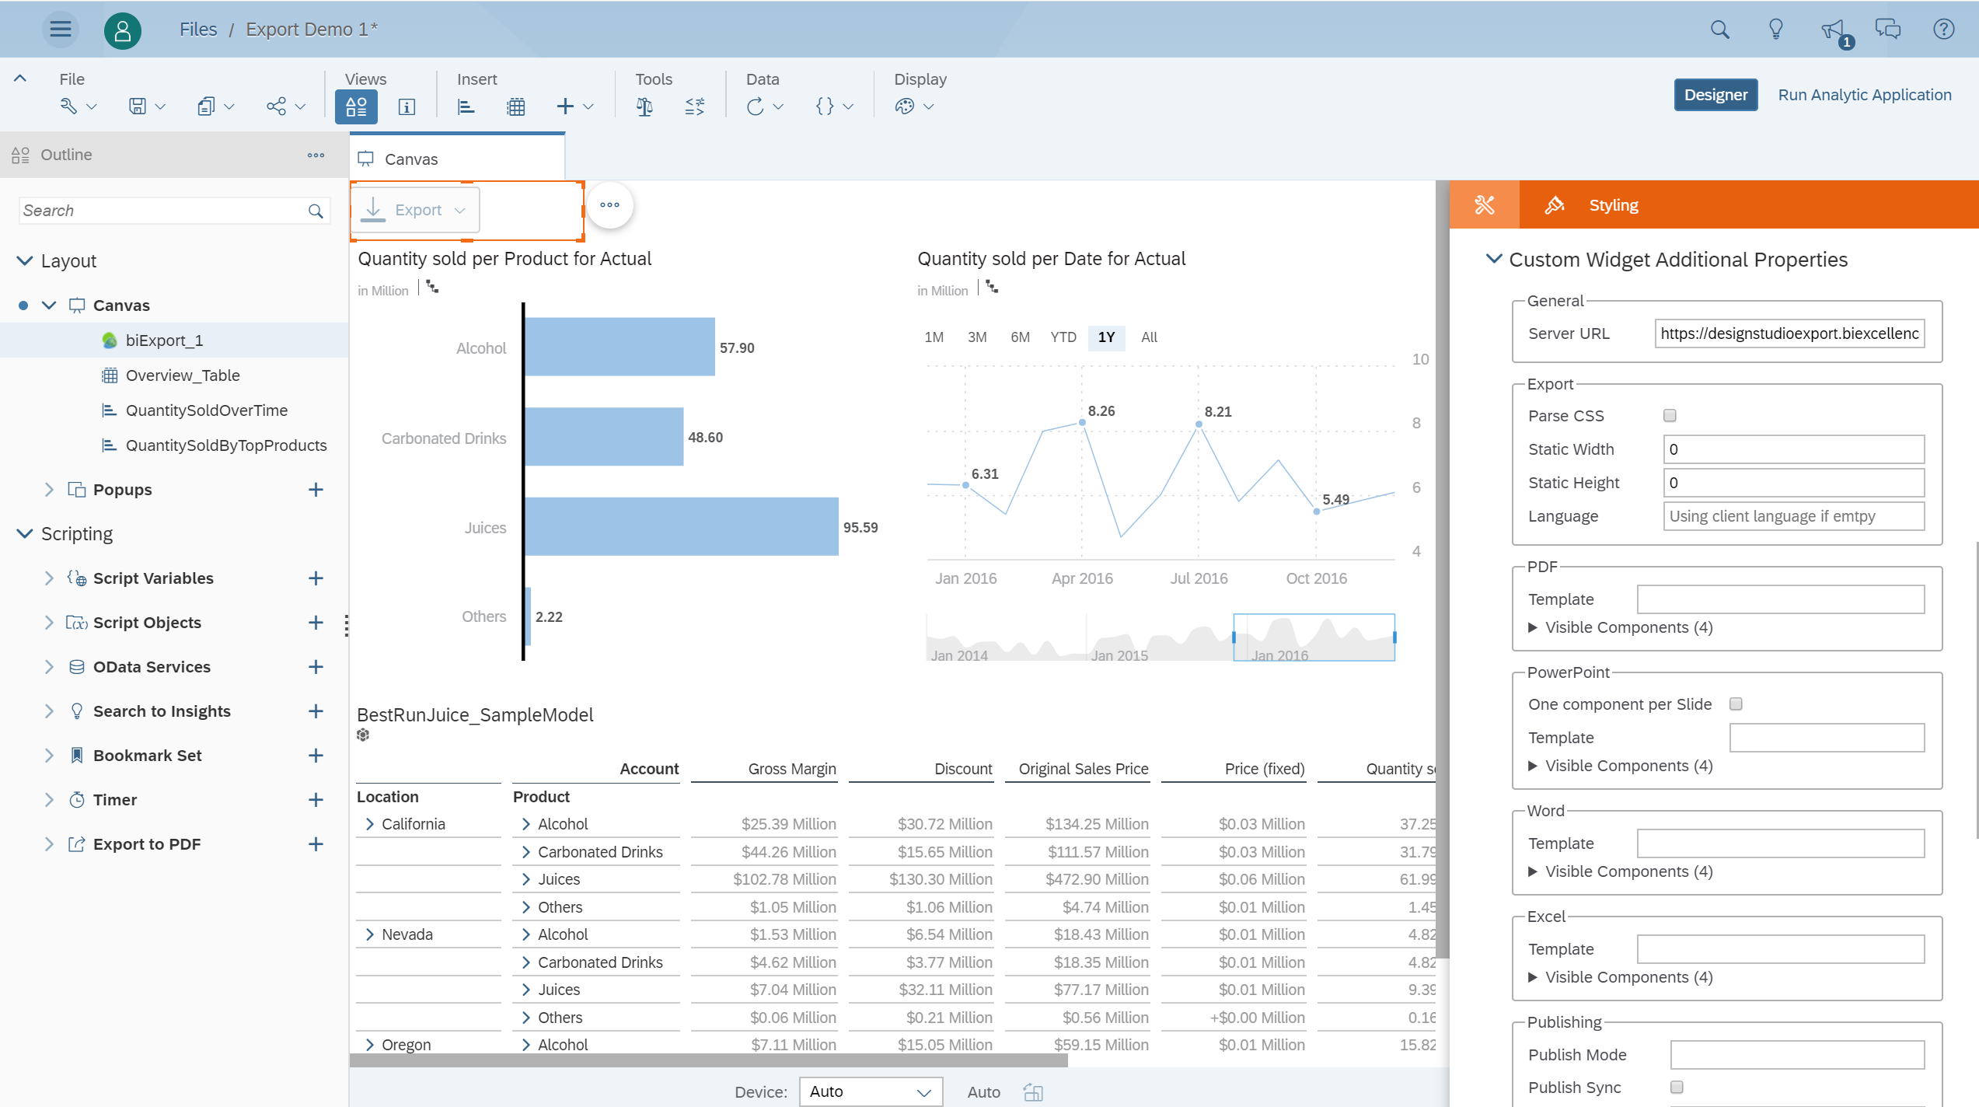The width and height of the screenshot is (1979, 1107).
Task: Open the Device dropdown set to Auto
Action: [x=871, y=1091]
